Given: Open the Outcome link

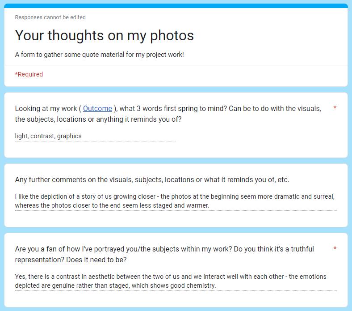Looking at the screenshot, I should coord(97,108).
